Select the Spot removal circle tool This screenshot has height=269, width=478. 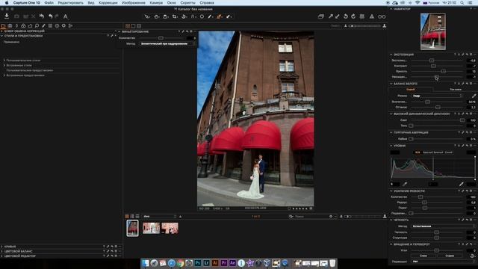pos(202,16)
